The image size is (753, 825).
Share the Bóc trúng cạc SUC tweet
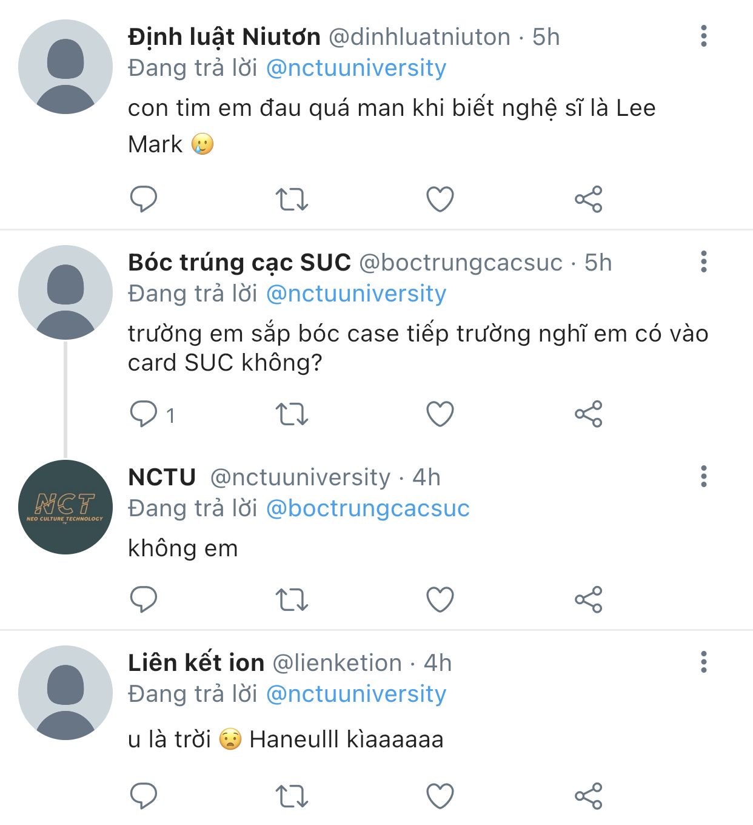(x=588, y=414)
